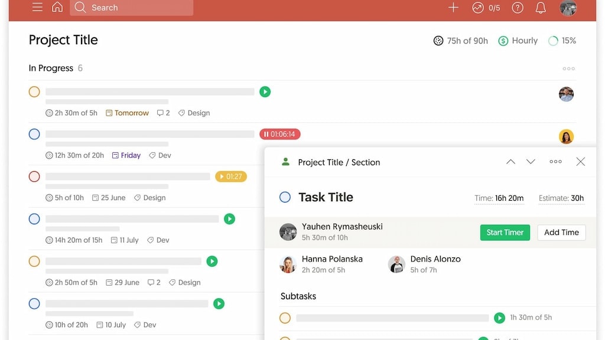Open comments on the Tomorrow task
The image size is (605, 340).
click(163, 113)
